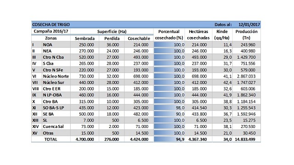The width and height of the screenshot is (294, 165).
Task: Select the Núcleo Norte zone cell
Action: pyautogui.click(x=56, y=77)
